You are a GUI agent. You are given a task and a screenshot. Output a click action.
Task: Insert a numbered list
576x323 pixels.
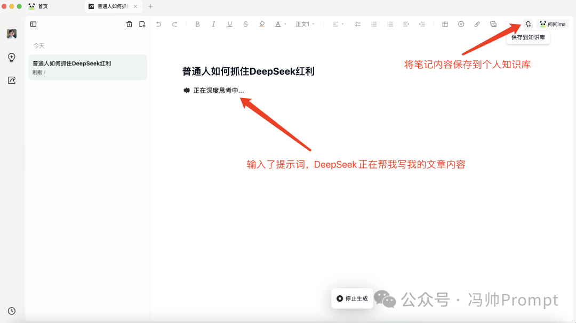click(x=390, y=24)
